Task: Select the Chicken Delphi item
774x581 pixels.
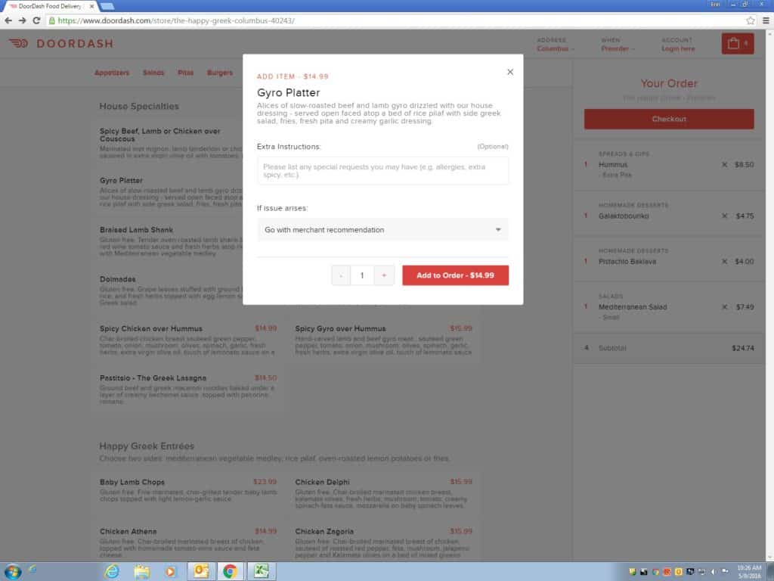Action: 383,494
